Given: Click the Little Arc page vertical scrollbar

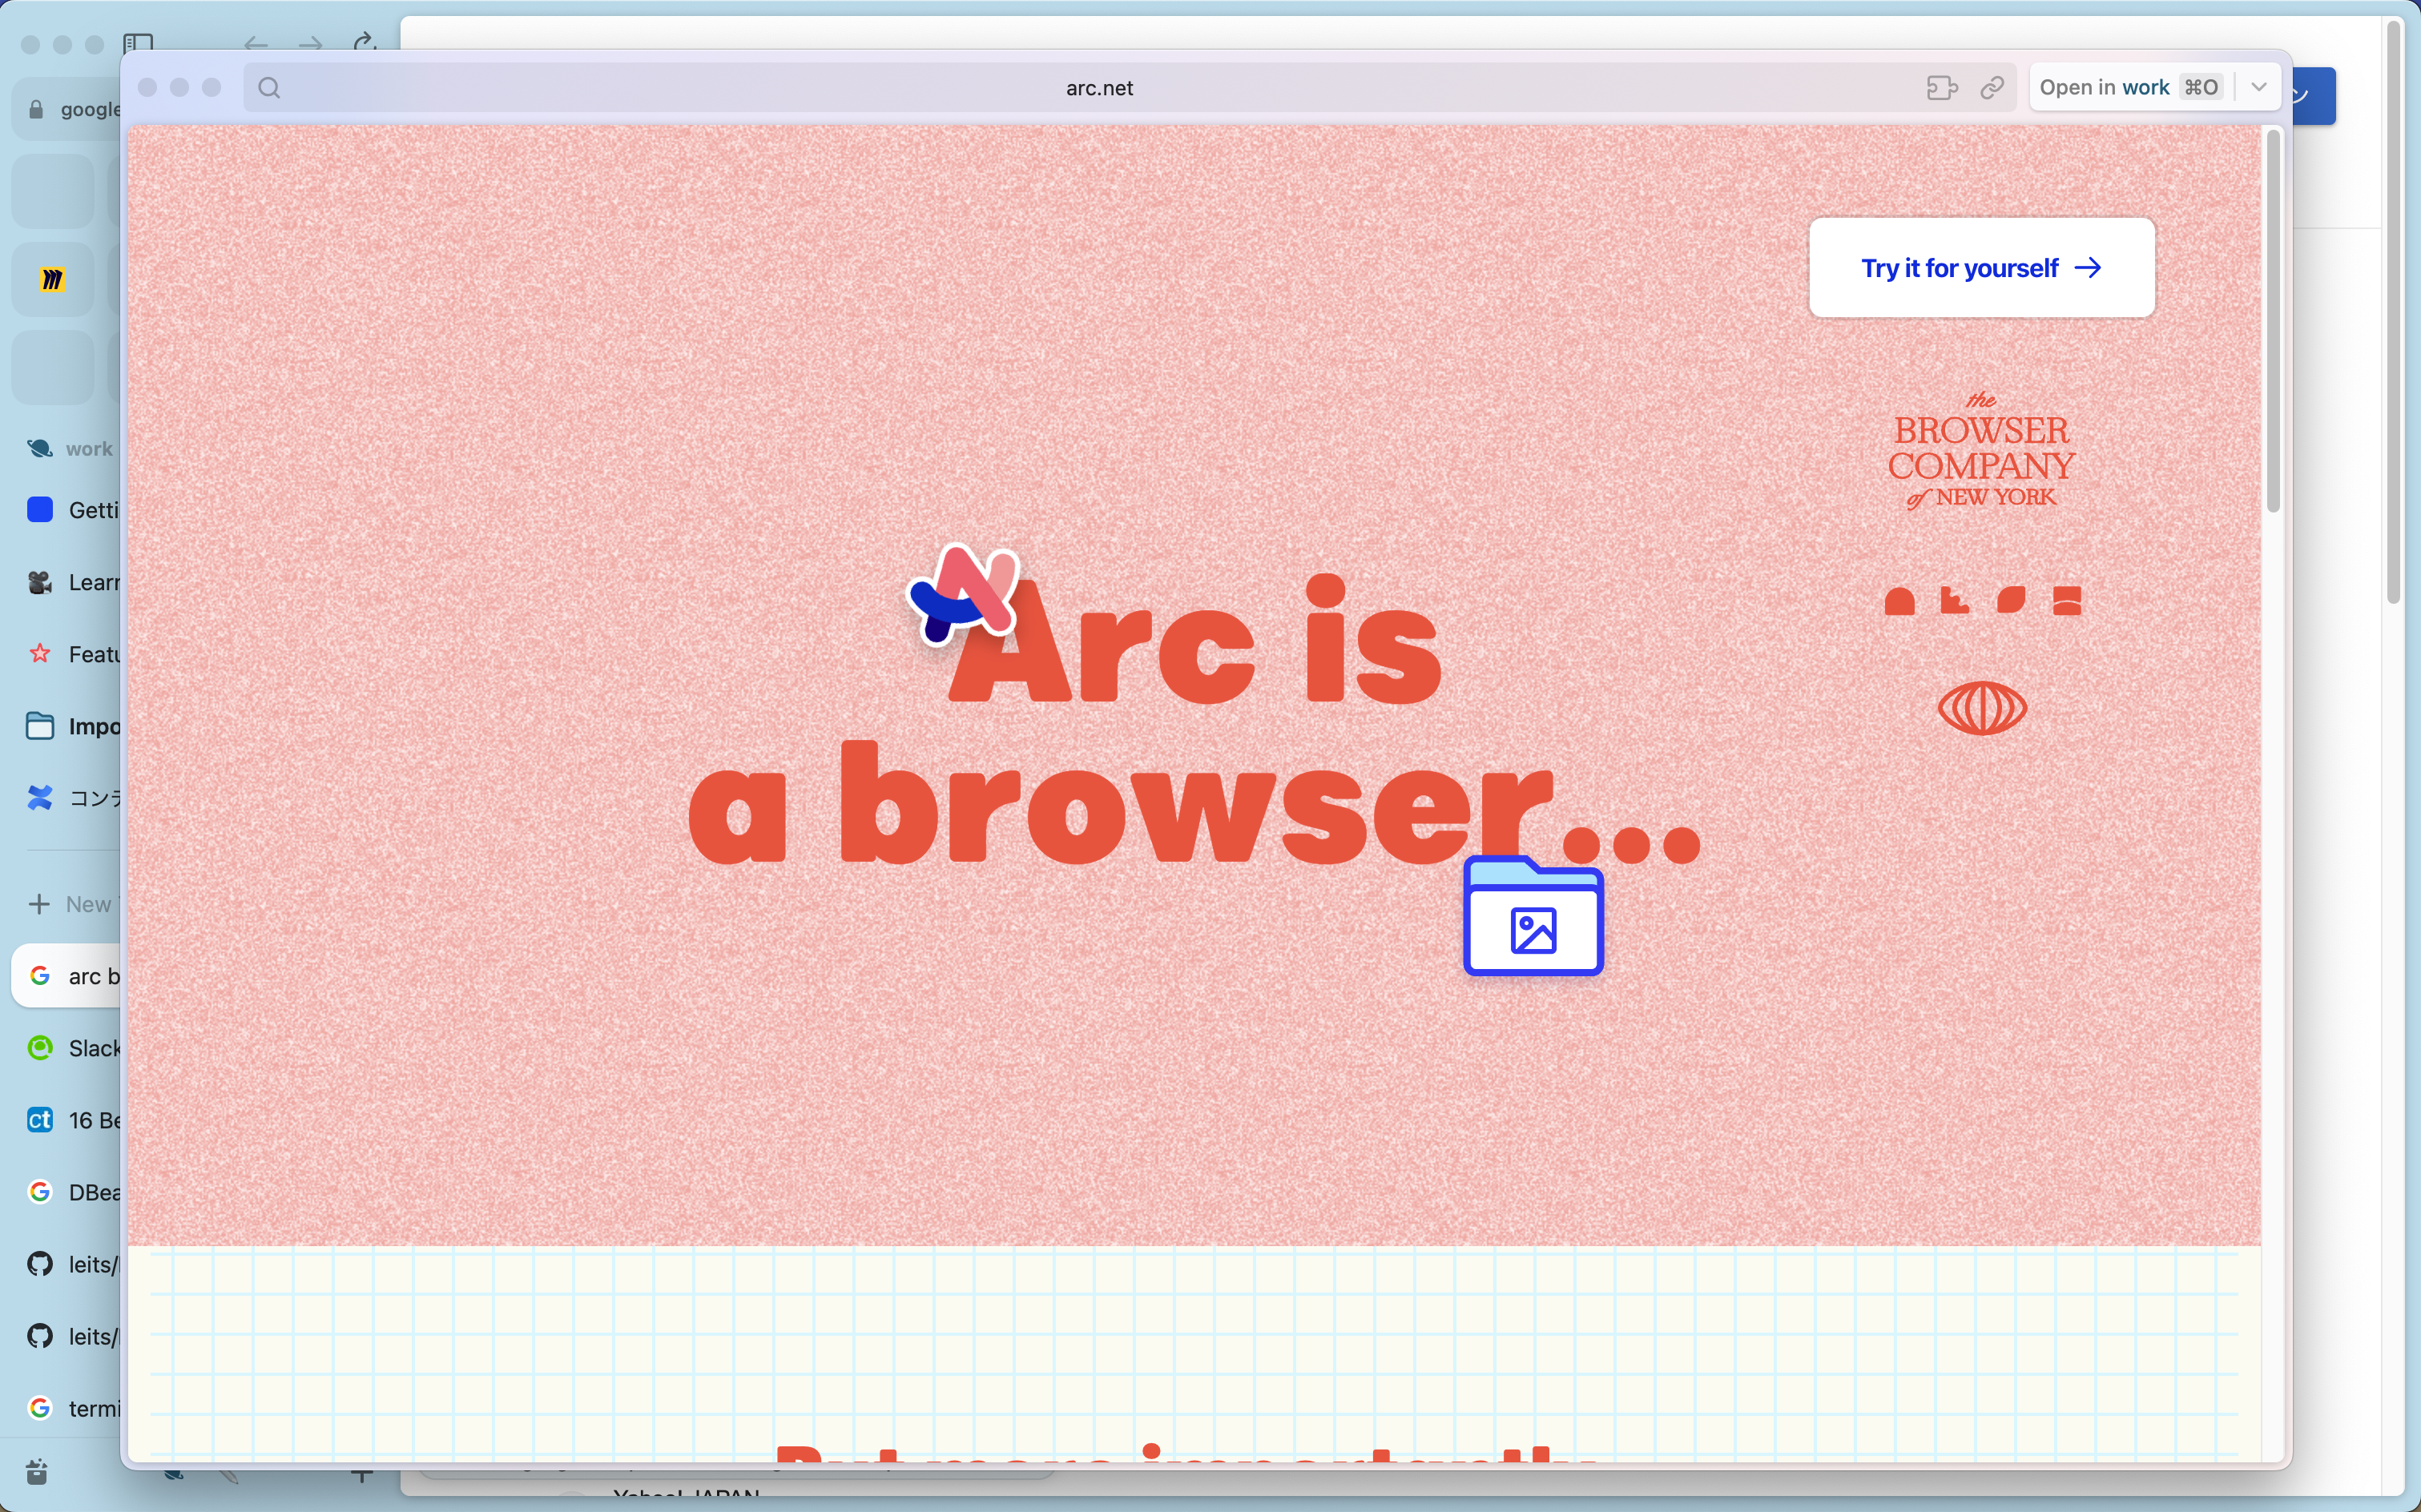Looking at the screenshot, I should [2273, 320].
